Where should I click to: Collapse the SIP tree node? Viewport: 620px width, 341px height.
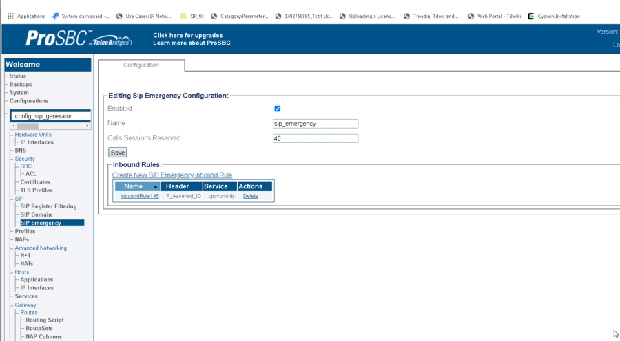point(19,199)
